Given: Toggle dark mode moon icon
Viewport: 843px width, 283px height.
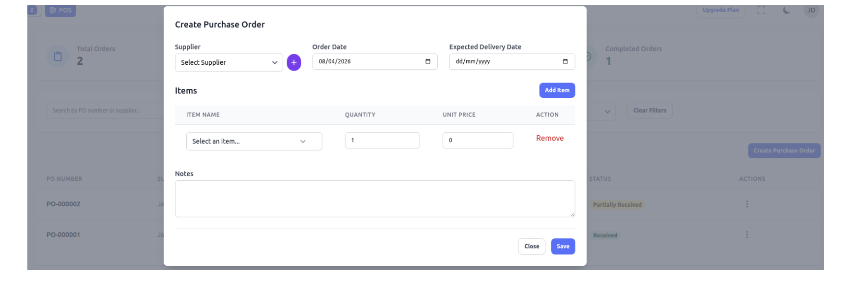Looking at the screenshot, I should [x=786, y=10].
